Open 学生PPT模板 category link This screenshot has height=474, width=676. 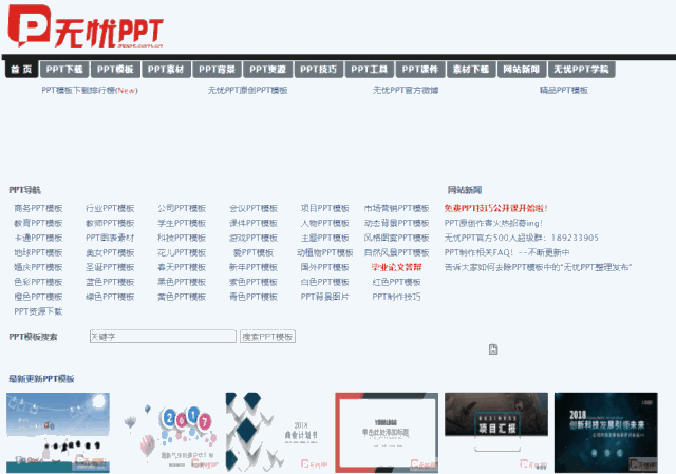pyautogui.click(x=182, y=223)
